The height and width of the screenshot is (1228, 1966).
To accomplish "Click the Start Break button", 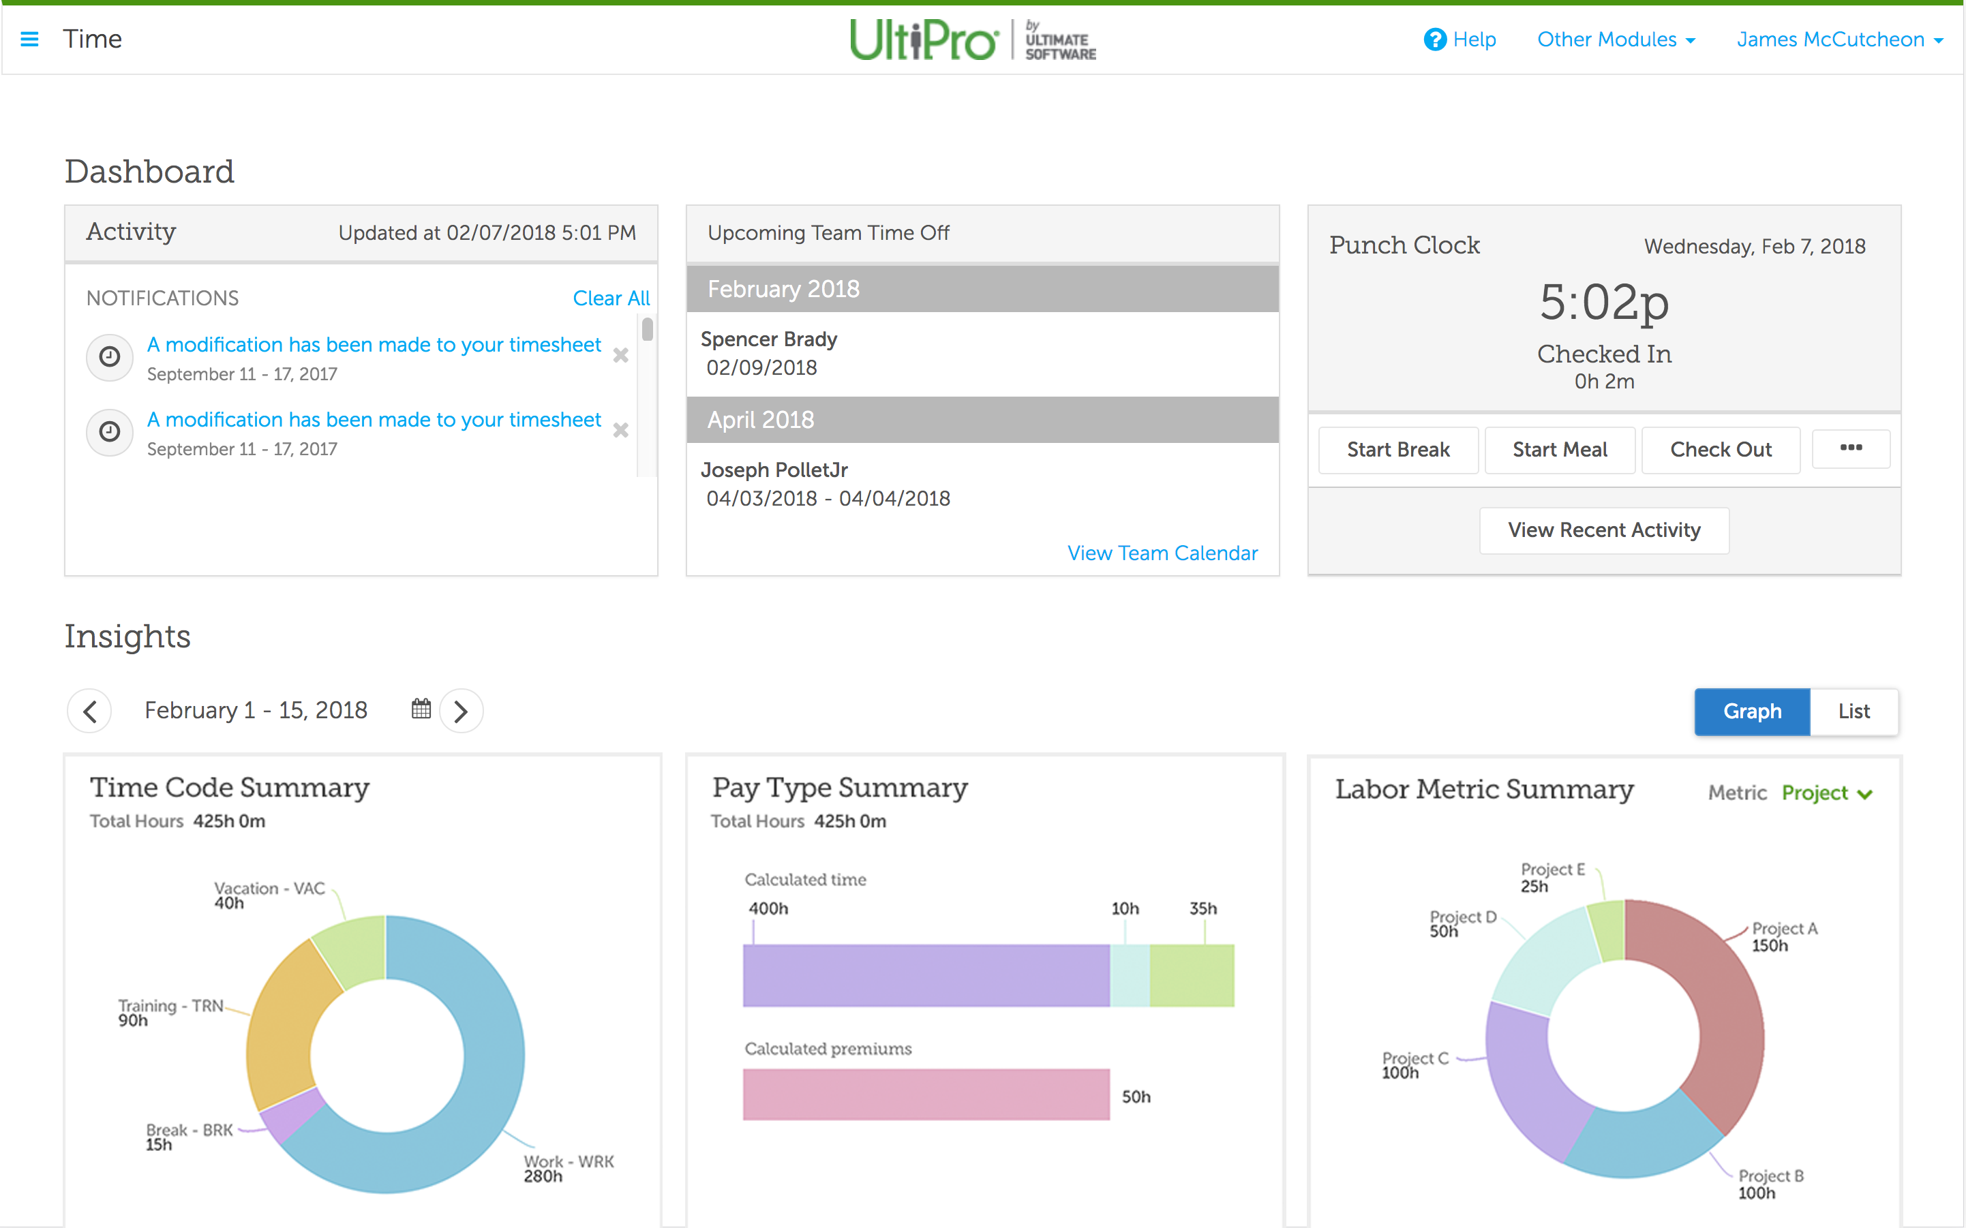I will [1397, 449].
